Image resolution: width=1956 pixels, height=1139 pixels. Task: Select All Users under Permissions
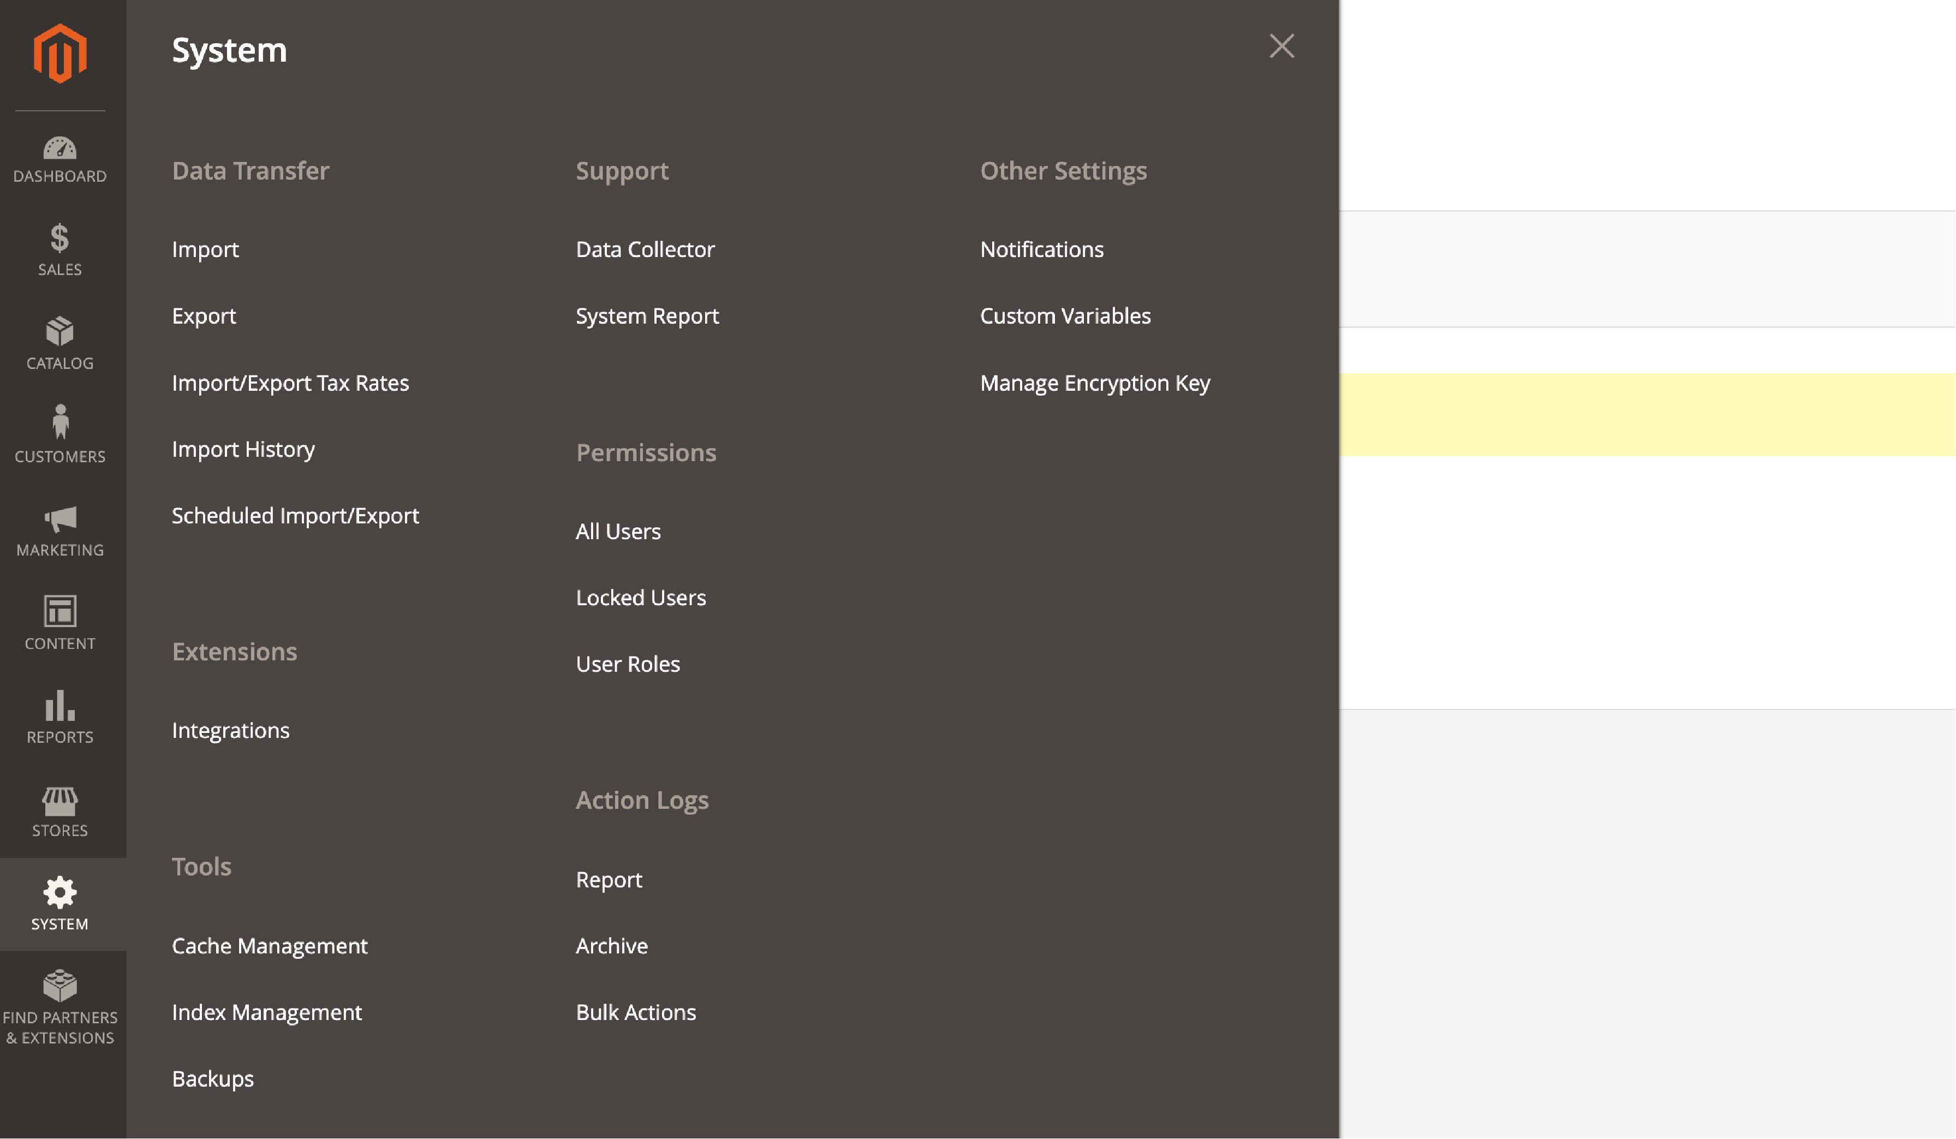[618, 530]
